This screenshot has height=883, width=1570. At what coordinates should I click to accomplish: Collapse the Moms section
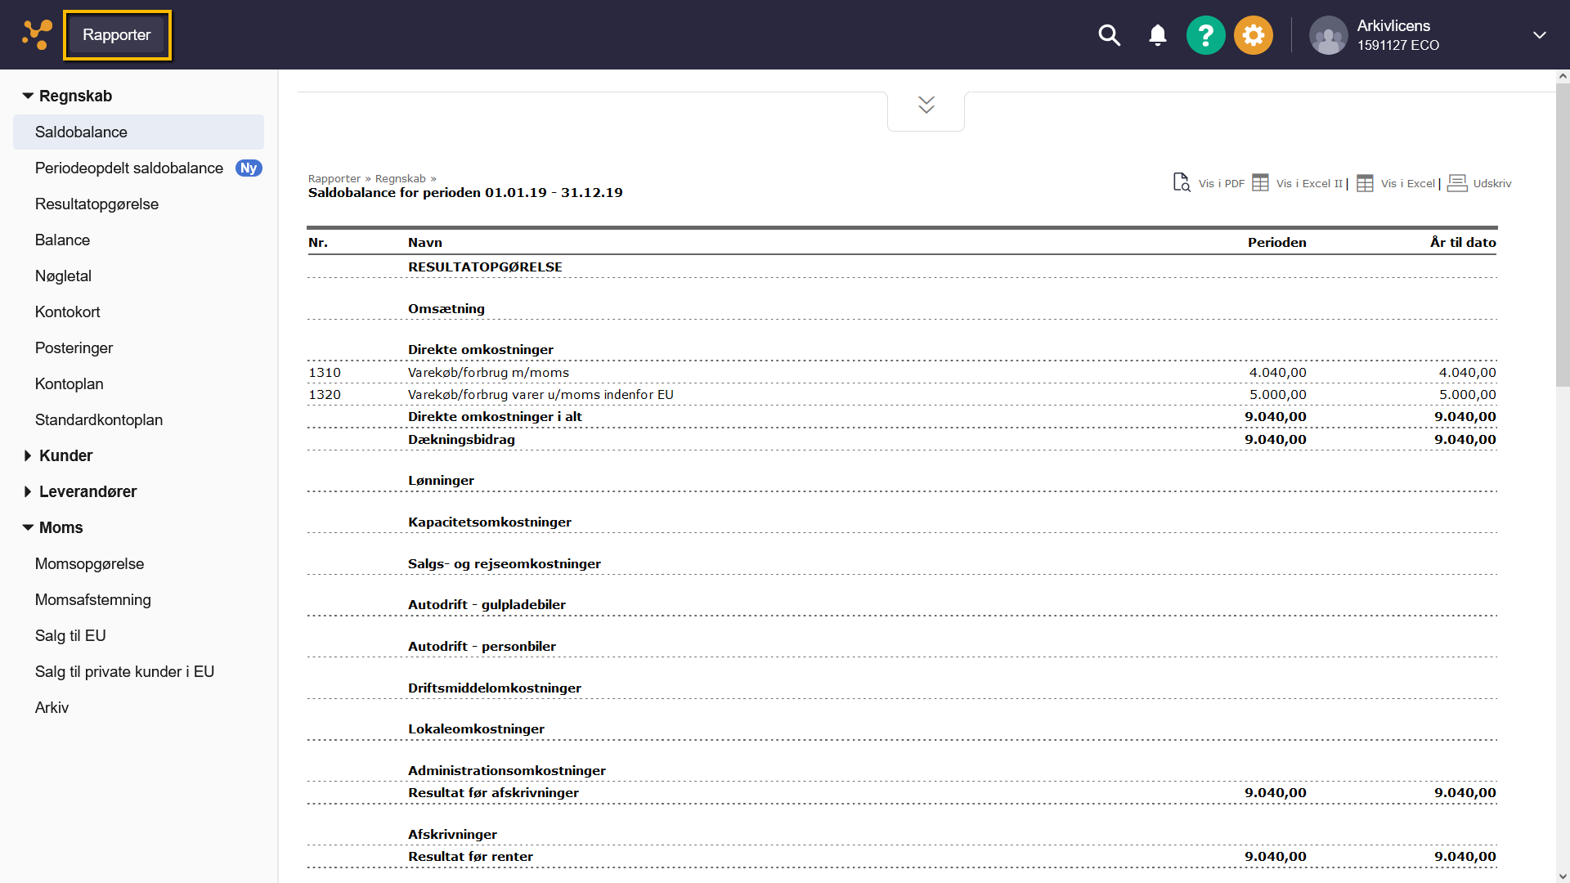28,527
